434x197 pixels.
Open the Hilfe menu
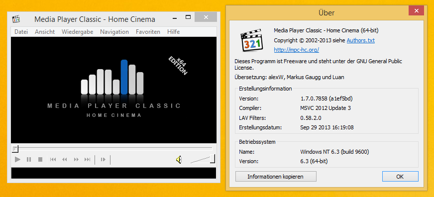(x=174, y=32)
